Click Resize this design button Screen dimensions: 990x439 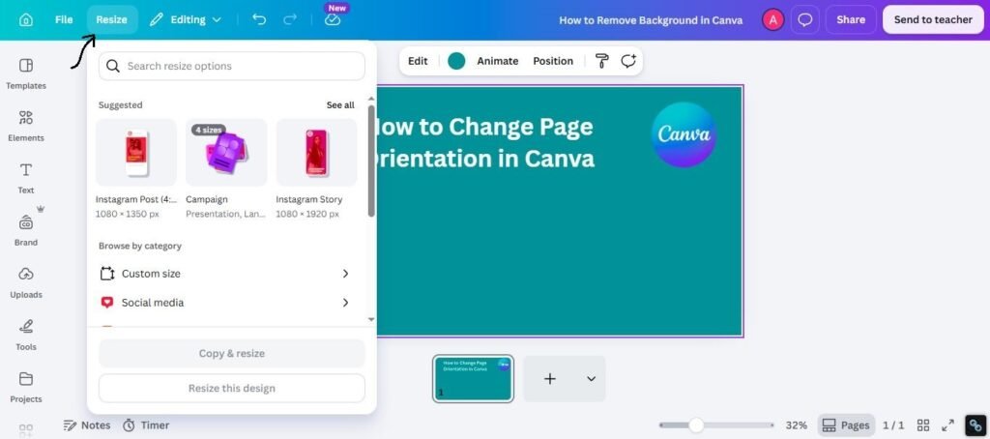pos(232,388)
